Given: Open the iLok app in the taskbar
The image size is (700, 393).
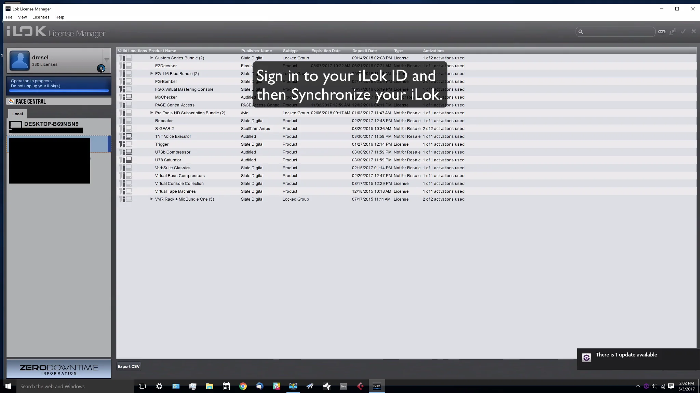Looking at the screenshot, I should click(x=377, y=386).
